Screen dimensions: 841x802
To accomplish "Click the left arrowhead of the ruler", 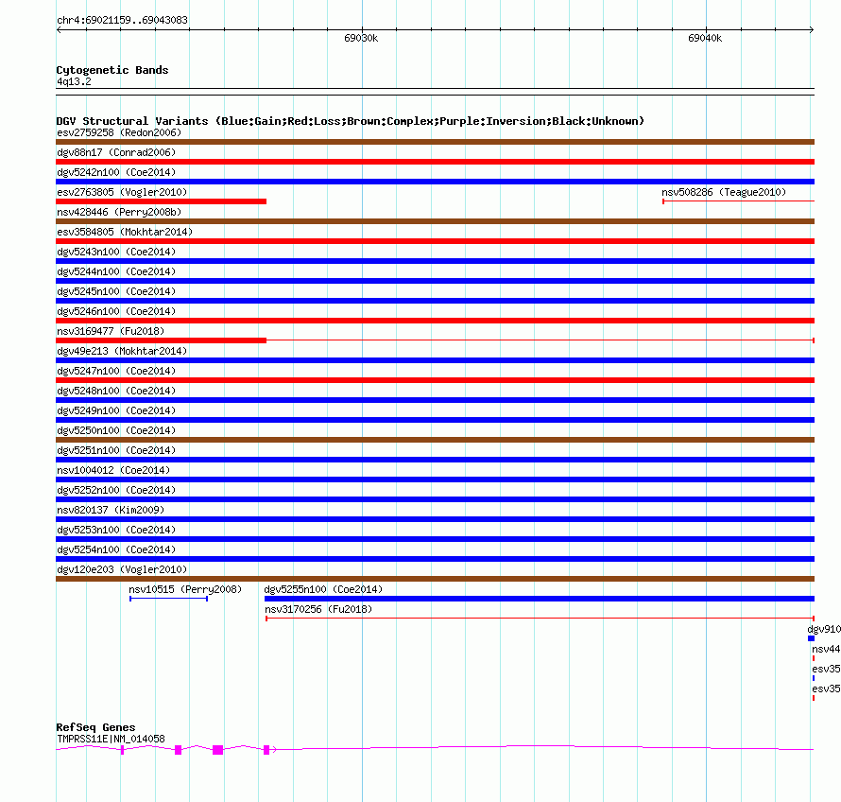I will click(x=59, y=30).
